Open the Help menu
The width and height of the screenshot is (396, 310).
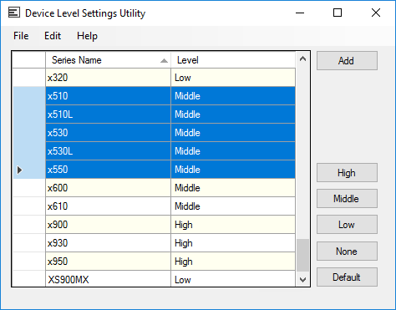[87, 36]
